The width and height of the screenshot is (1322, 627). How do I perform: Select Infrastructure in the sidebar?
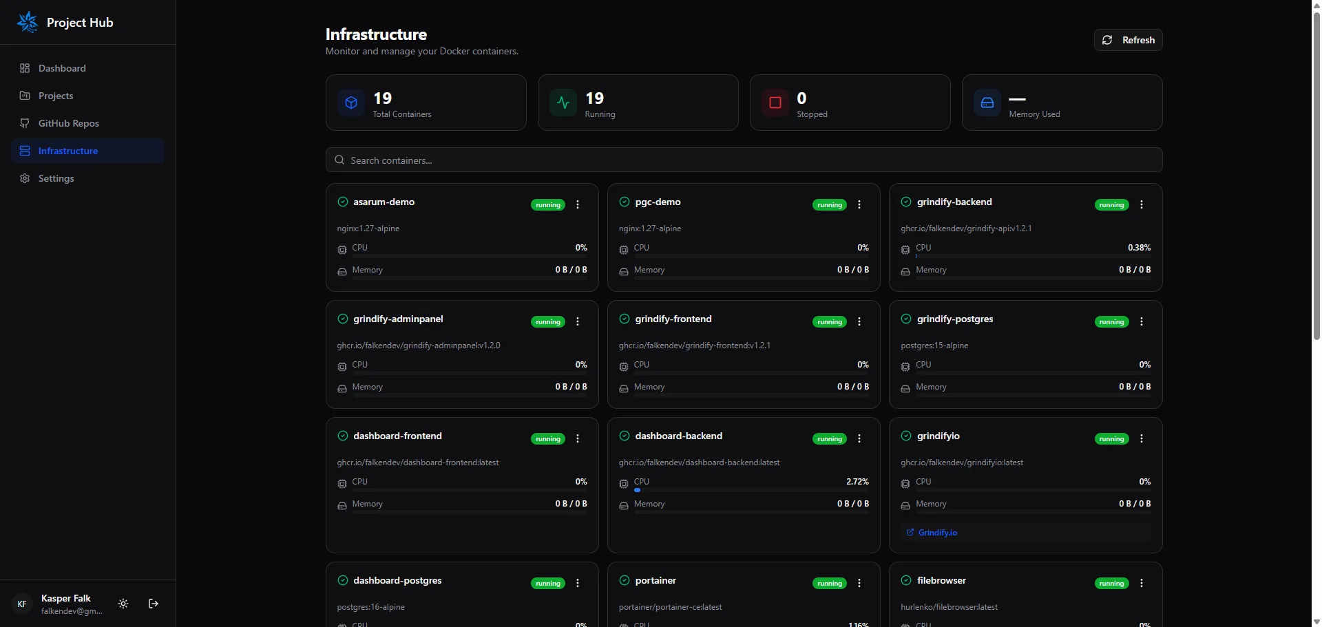click(x=87, y=151)
